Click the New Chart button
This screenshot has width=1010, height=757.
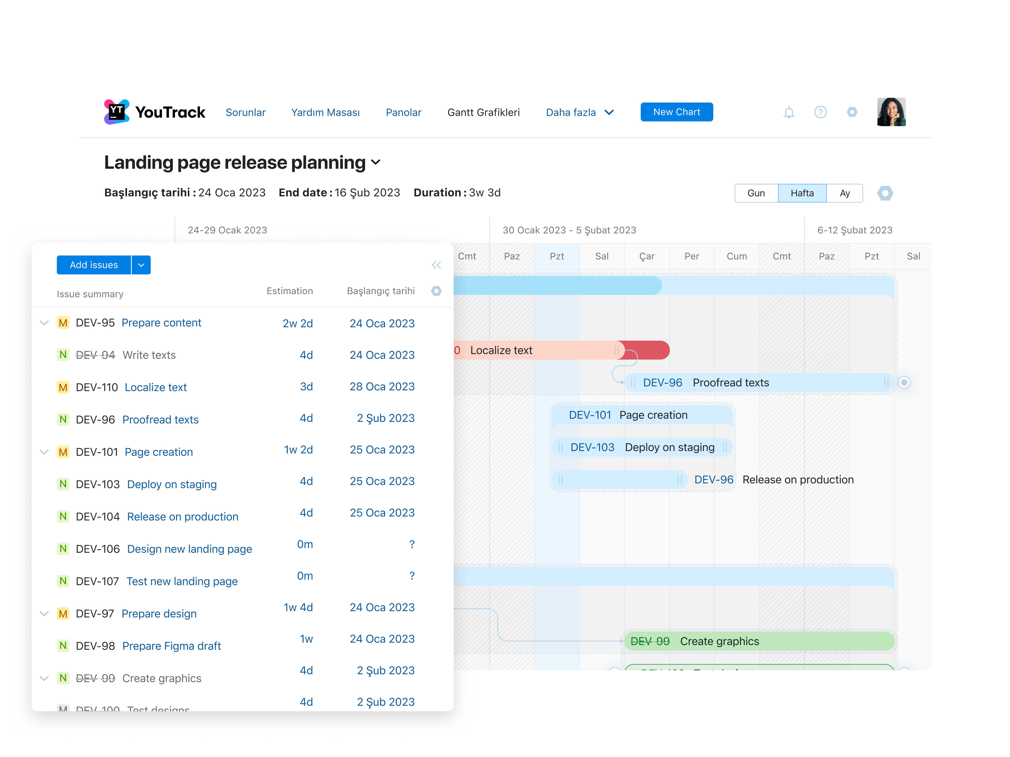coord(677,112)
